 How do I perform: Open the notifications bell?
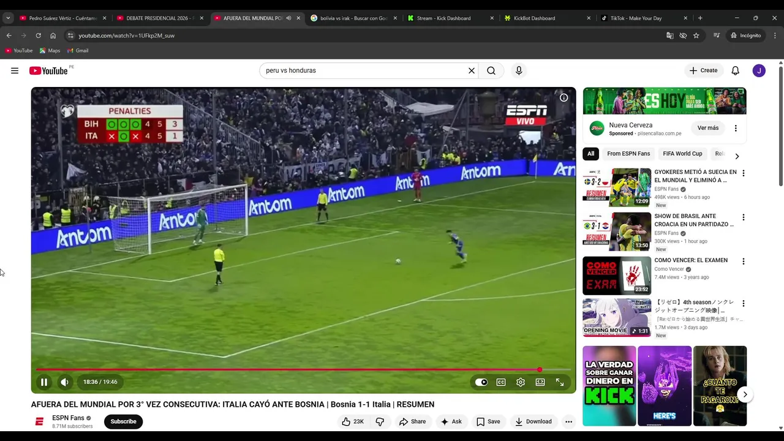736,70
